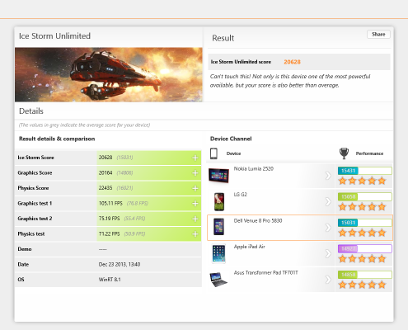
Task: Click the 15431 performance score bar
Action: point(365,171)
